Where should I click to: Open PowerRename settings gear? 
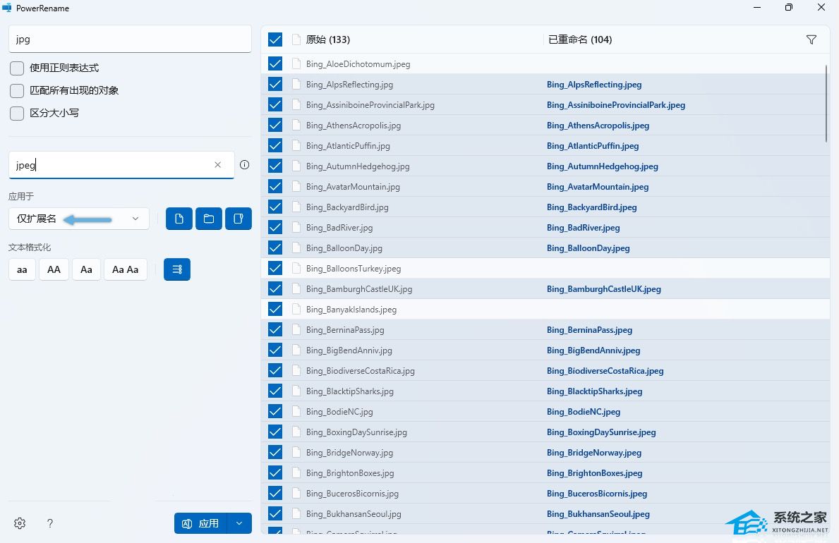point(20,523)
